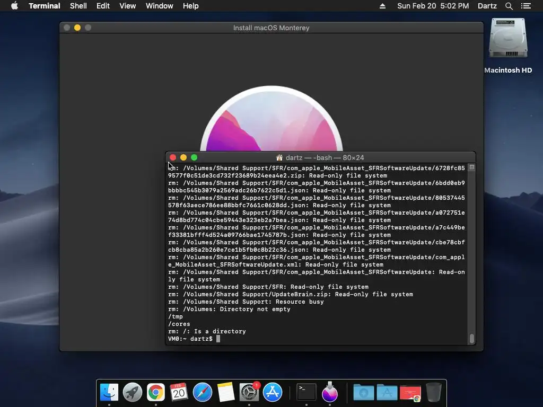Viewport: 543px width, 407px height.
Task: Click the eject icon in menu bar
Action: click(x=383, y=6)
